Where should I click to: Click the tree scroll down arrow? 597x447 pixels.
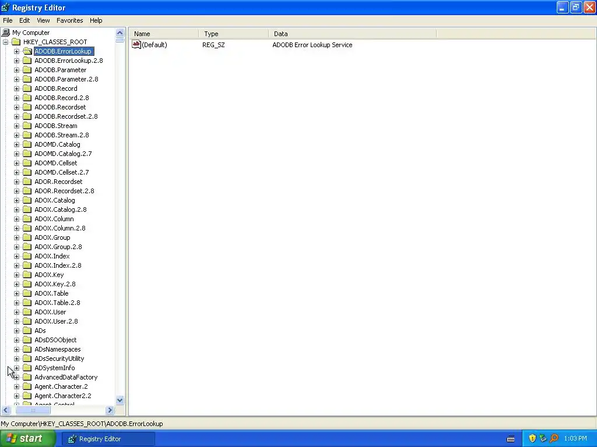tap(120, 400)
